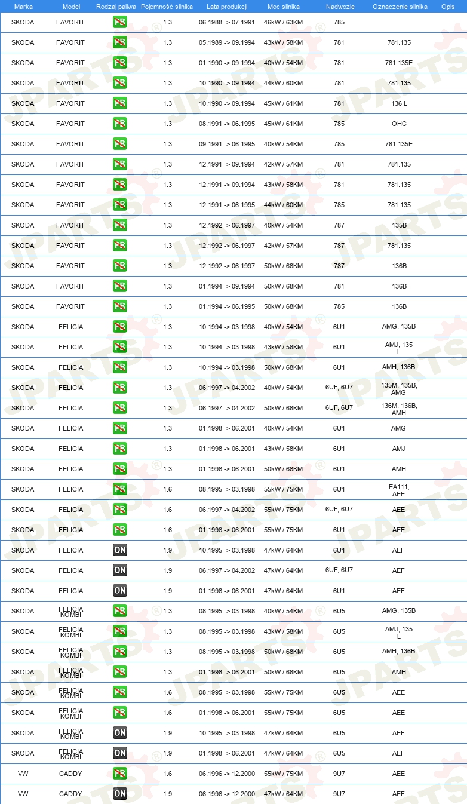Select petrol icon in 01.1994 -> 06.1995 row

tap(119, 307)
